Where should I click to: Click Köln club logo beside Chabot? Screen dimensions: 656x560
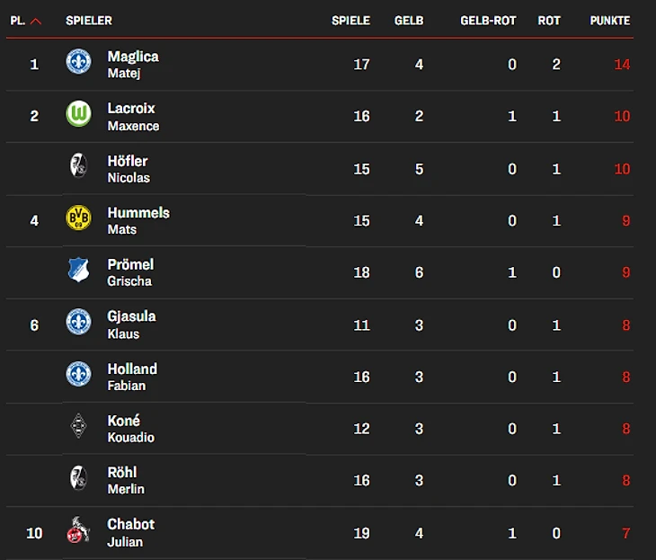[x=79, y=531]
